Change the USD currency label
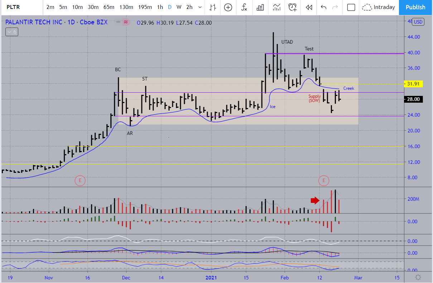Viewport: 433px width, 283px height. point(418,22)
